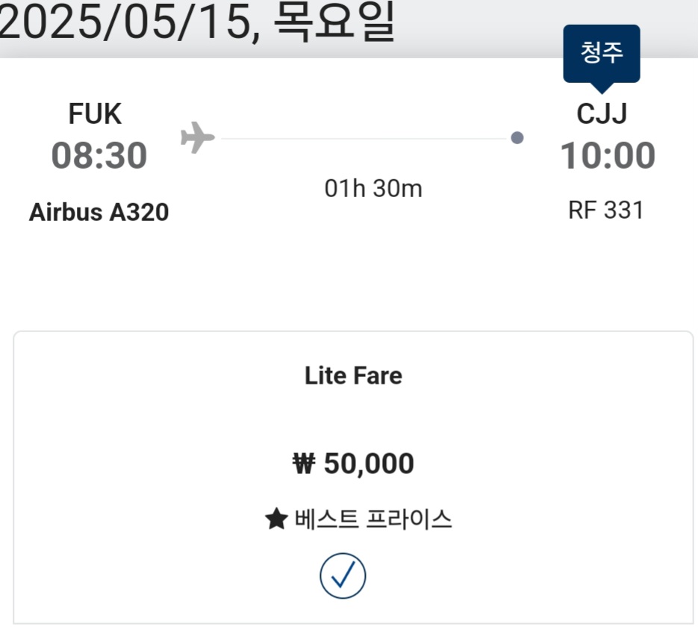
Task: Open the Airbus A320 aircraft info
Action: pyautogui.click(x=99, y=213)
